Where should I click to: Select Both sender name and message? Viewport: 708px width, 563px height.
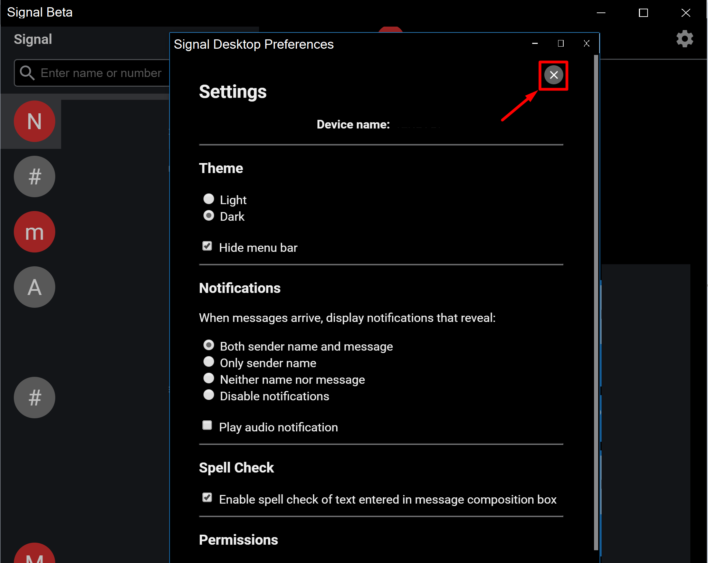209,345
